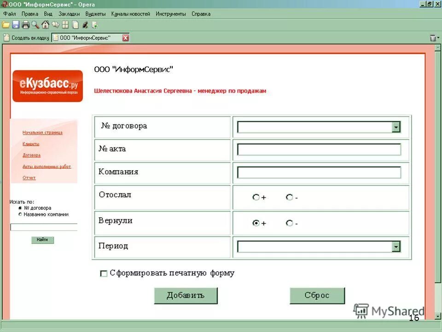Select the magnifier Find icon
This screenshot has height=332, width=442.
(x=34, y=25)
